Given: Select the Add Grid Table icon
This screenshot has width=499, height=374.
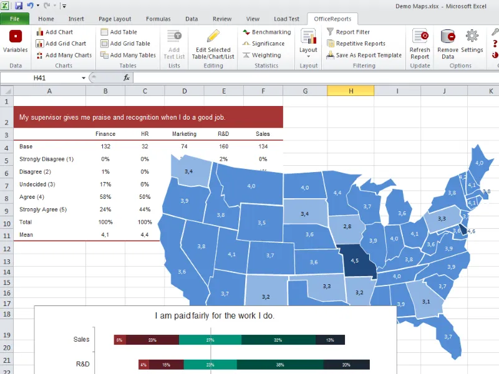Looking at the screenshot, I should (104, 44).
